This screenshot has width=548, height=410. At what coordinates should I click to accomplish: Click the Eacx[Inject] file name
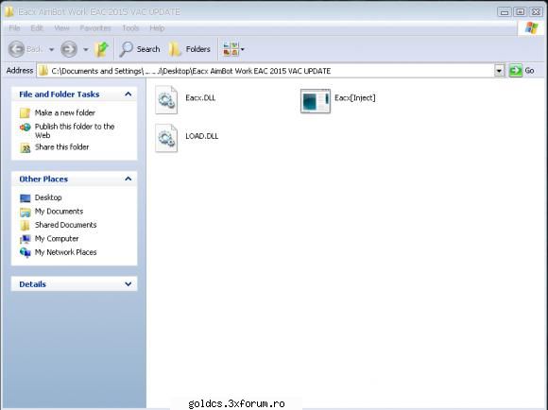pos(354,98)
